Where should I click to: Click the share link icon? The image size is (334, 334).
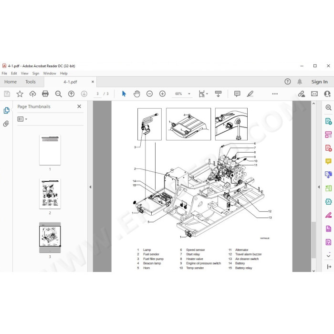coord(301,94)
